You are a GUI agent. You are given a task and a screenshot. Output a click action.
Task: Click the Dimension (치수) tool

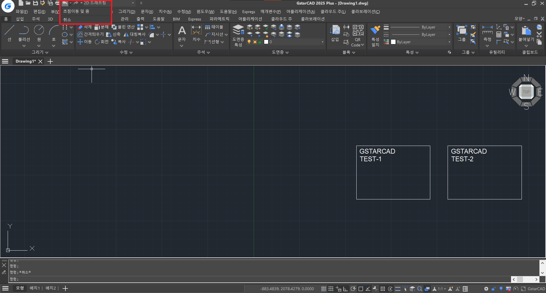196,34
